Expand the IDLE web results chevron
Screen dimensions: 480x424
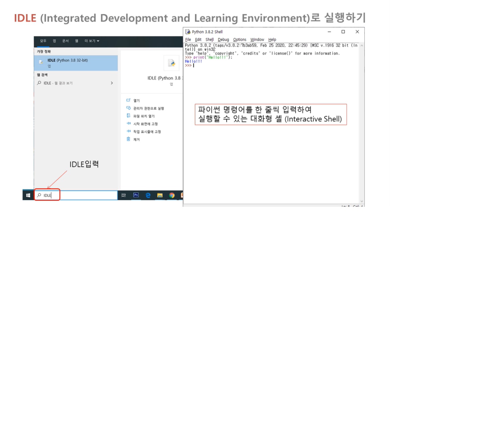click(x=112, y=83)
